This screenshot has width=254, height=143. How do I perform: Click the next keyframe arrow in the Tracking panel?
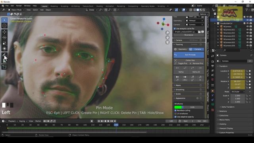click(x=185, y=77)
